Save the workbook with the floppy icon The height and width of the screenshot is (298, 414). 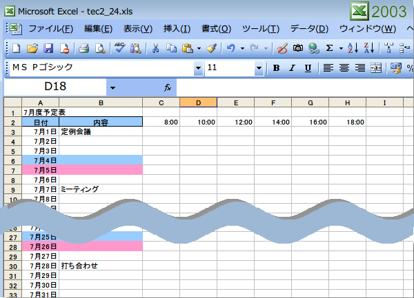click(48, 48)
